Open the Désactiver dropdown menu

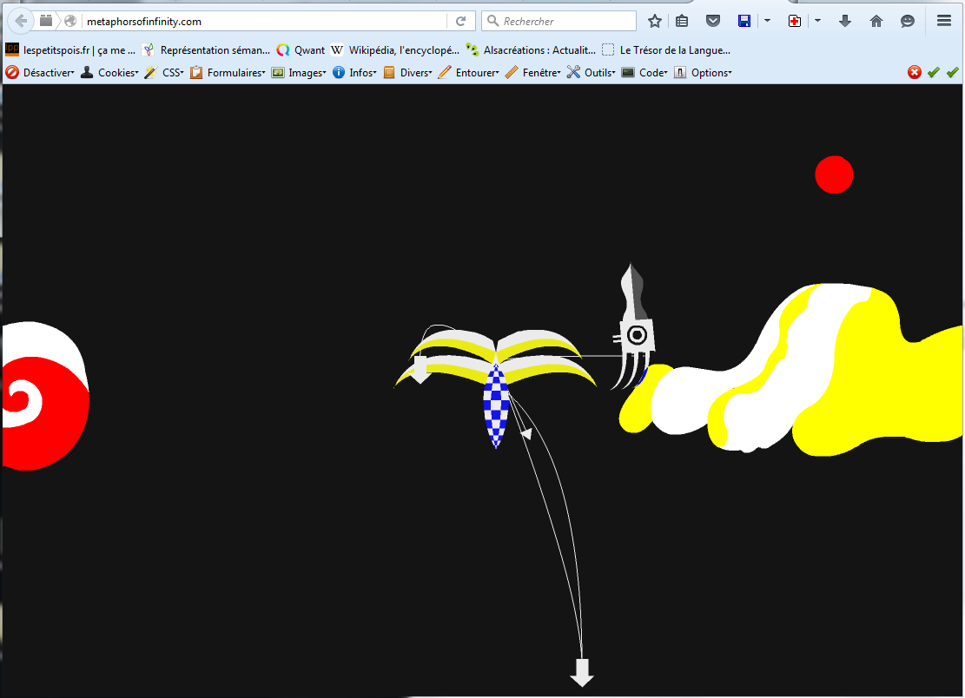tap(41, 73)
